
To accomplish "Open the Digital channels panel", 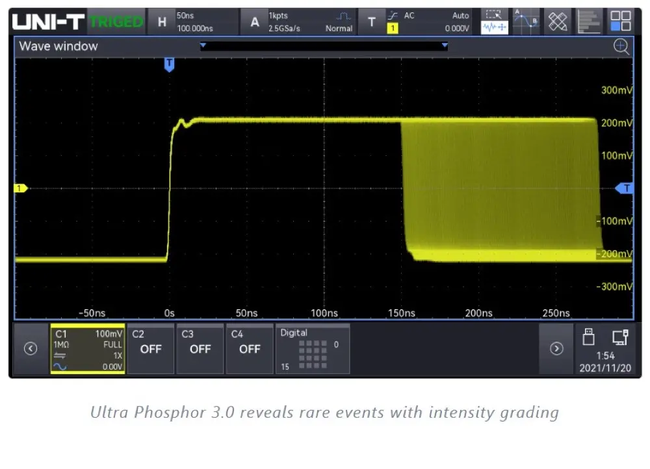I will tap(313, 349).
